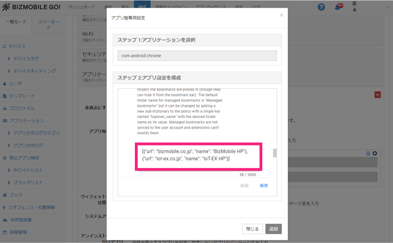This screenshot has height=243, width=393.
Task: Open the notifications bell icon
Action: [x=338, y=7]
